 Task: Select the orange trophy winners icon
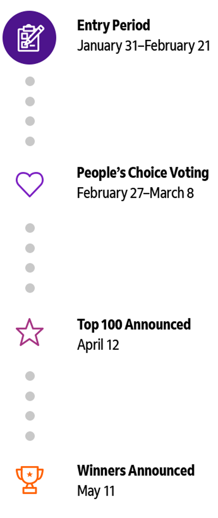pyautogui.click(x=29, y=480)
